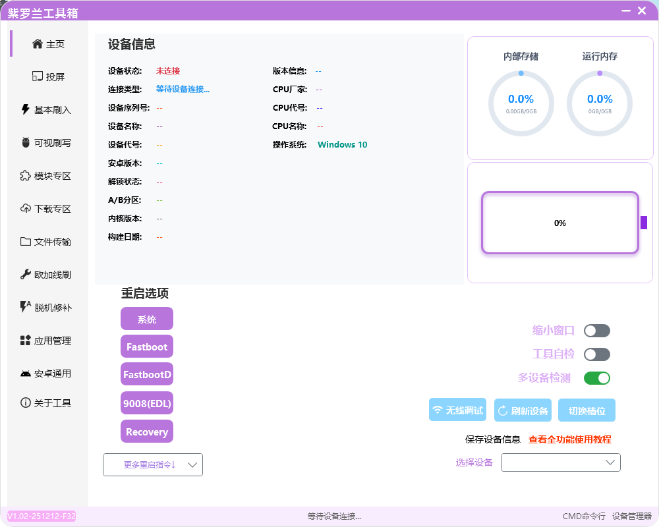The height and width of the screenshot is (527, 659).
Task: Disable the 多设备检测 toggle
Action: click(596, 378)
